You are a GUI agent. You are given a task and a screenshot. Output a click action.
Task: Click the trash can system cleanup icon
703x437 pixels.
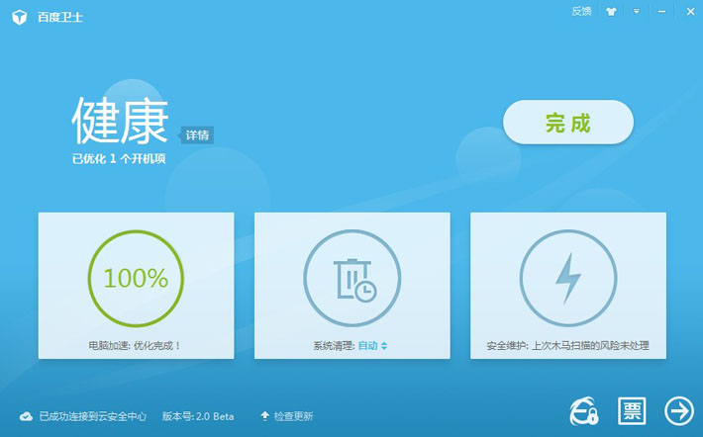(352, 279)
